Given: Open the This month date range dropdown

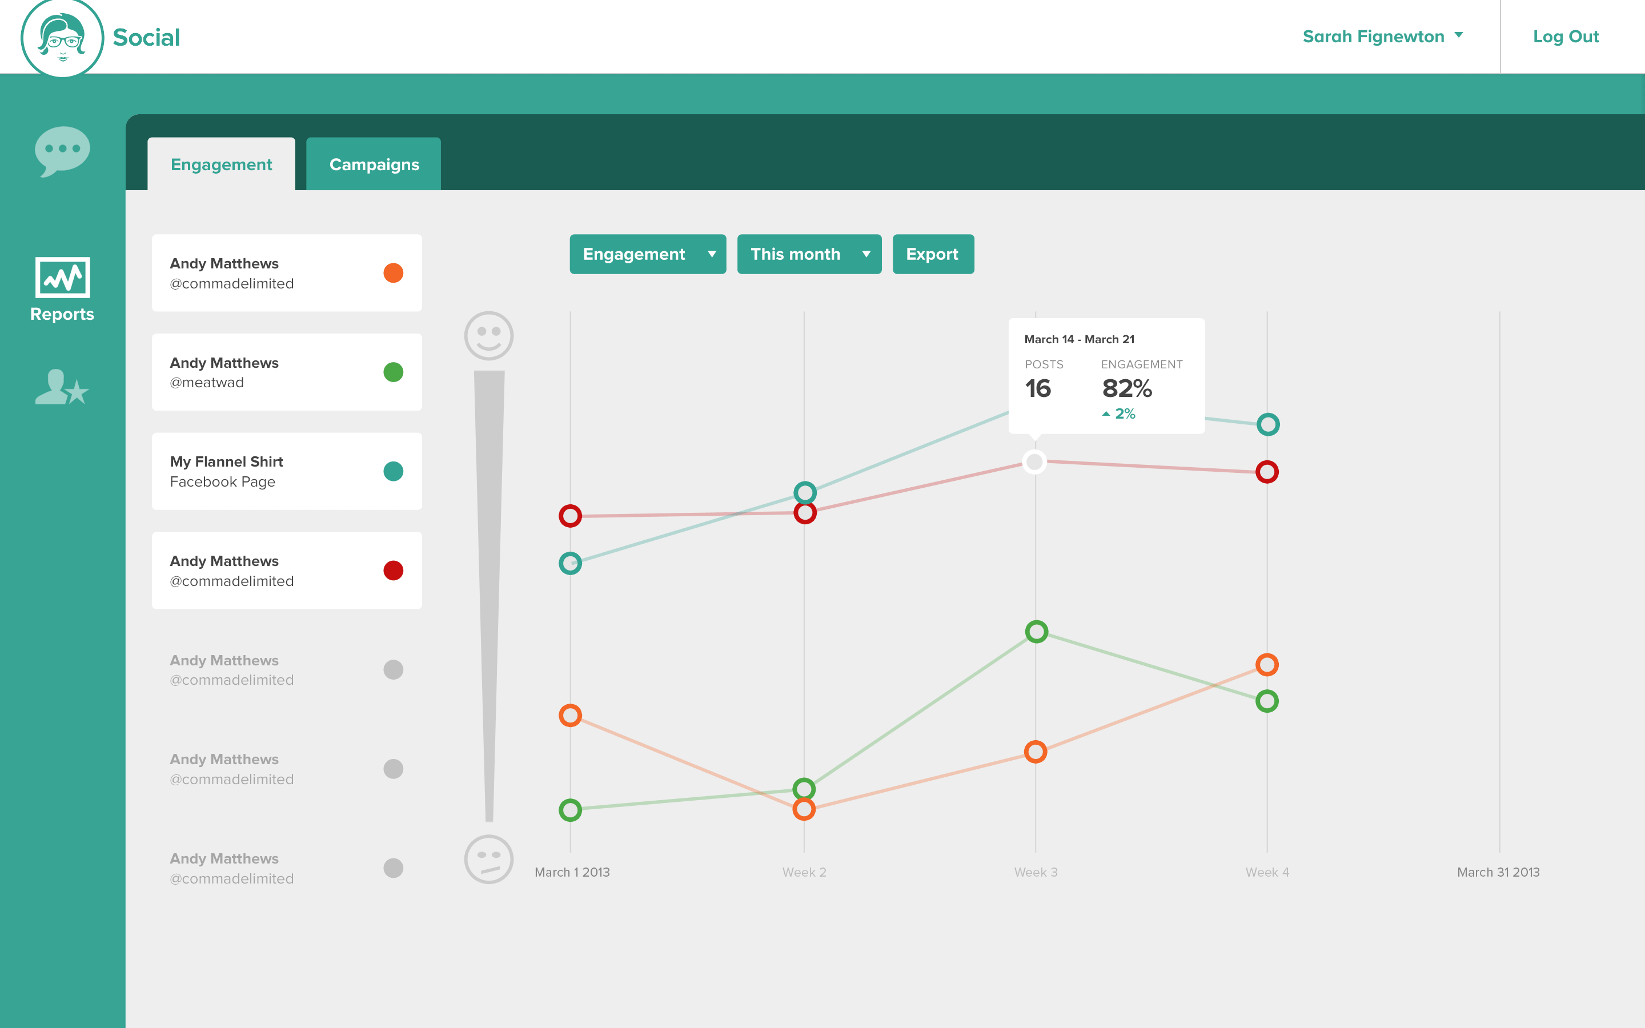Looking at the screenshot, I should 809,254.
